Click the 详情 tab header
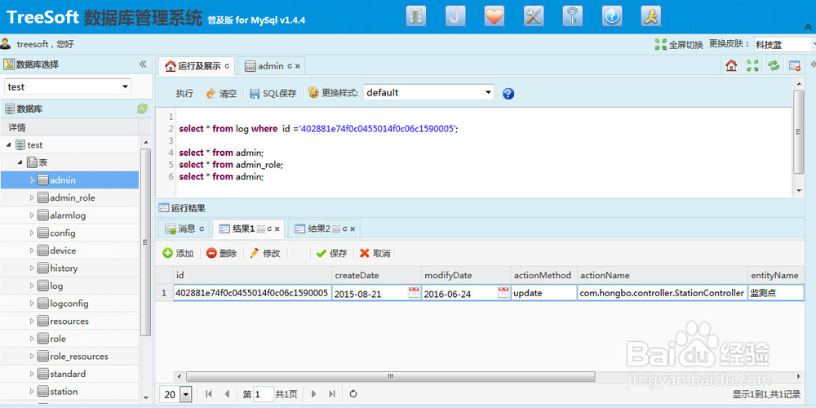Image resolution: width=816 pixels, height=408 pixels. click(x=16, y=127)
